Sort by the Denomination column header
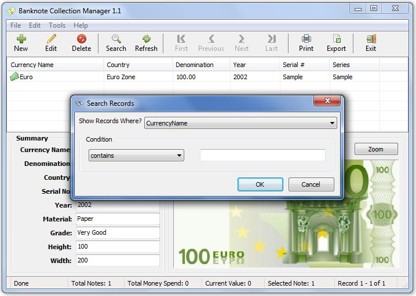Image resolution: width=416 pixels, height=296 pixels. 195,65
